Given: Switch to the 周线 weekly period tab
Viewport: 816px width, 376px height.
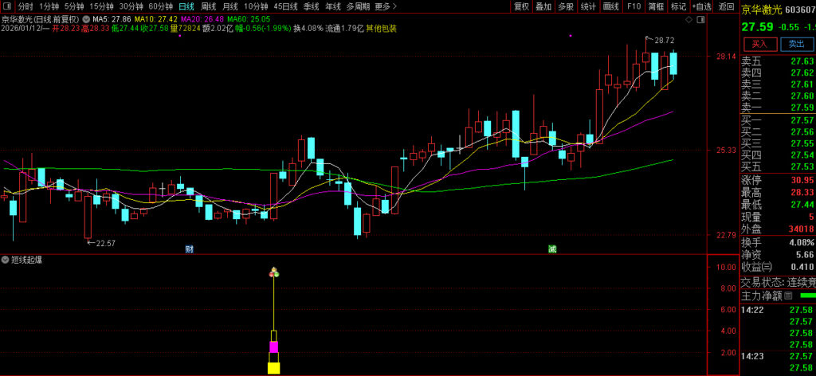Looking at the screenshot, I should 208,6.
